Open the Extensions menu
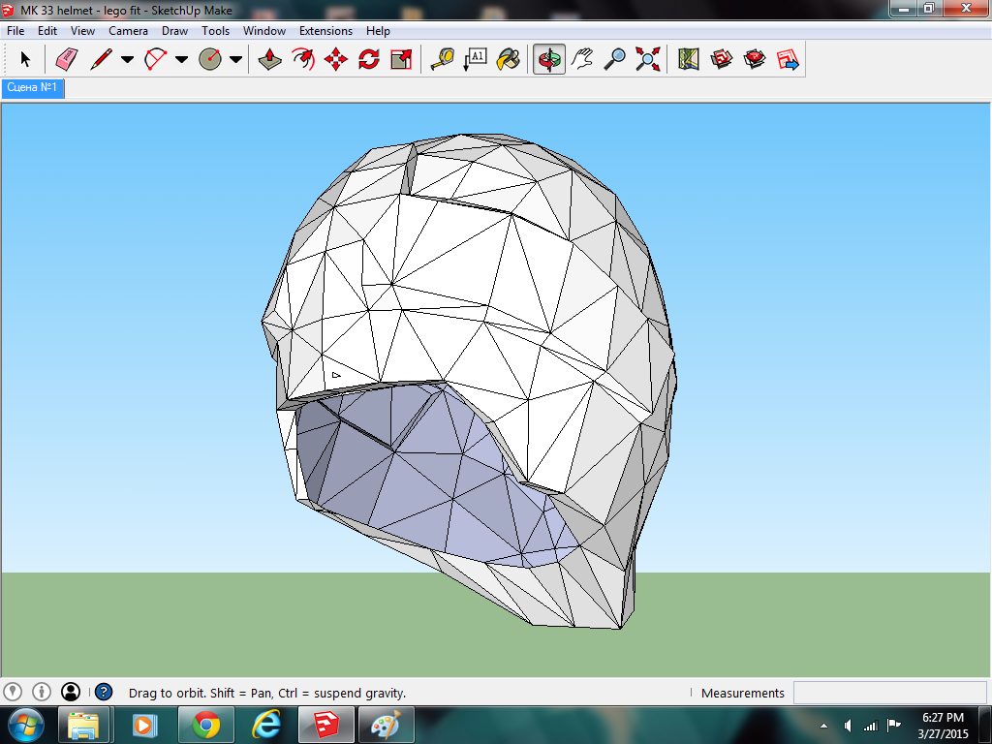992x744 pixels. [x=325, y=31]
